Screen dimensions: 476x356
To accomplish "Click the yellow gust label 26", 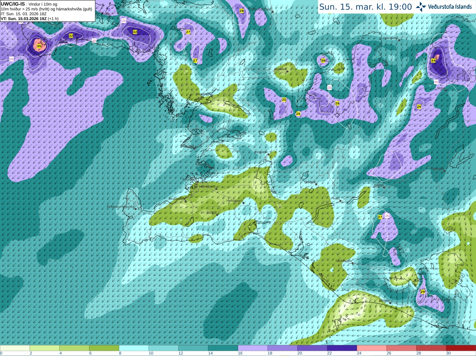I will [419, 107].
